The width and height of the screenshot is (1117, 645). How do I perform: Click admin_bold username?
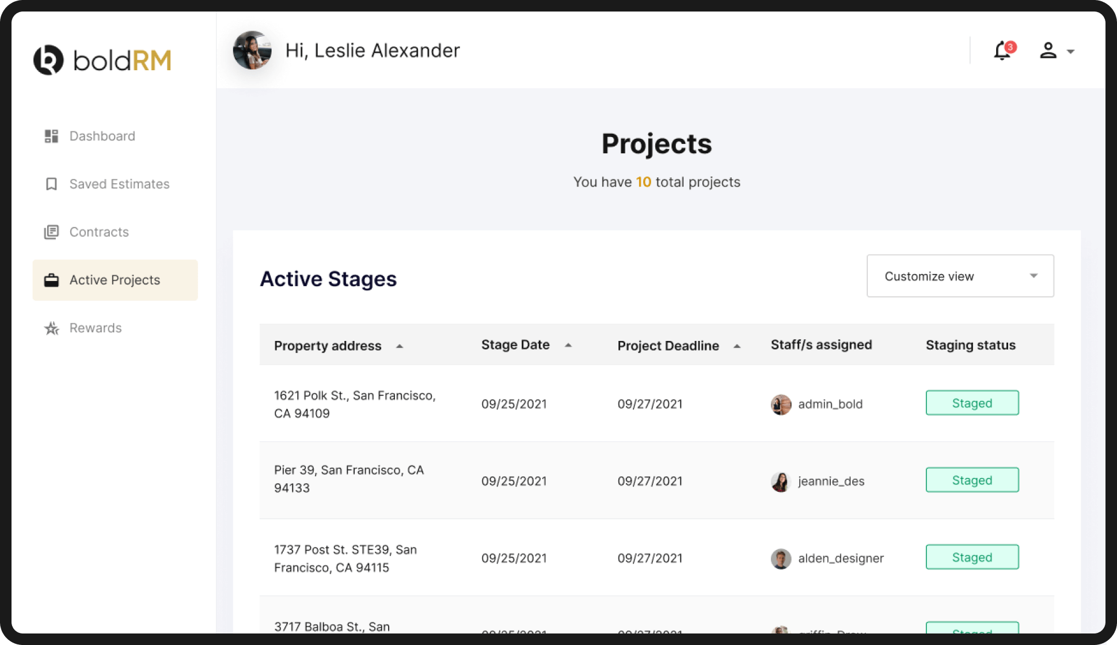[830, 404]
